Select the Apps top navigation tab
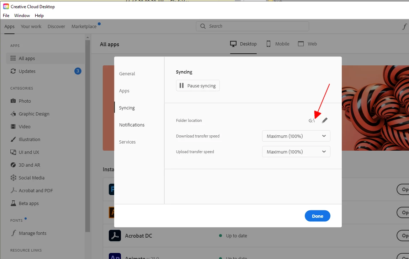The width and height of the screenshot is (409, 259). tap(9, 26)
